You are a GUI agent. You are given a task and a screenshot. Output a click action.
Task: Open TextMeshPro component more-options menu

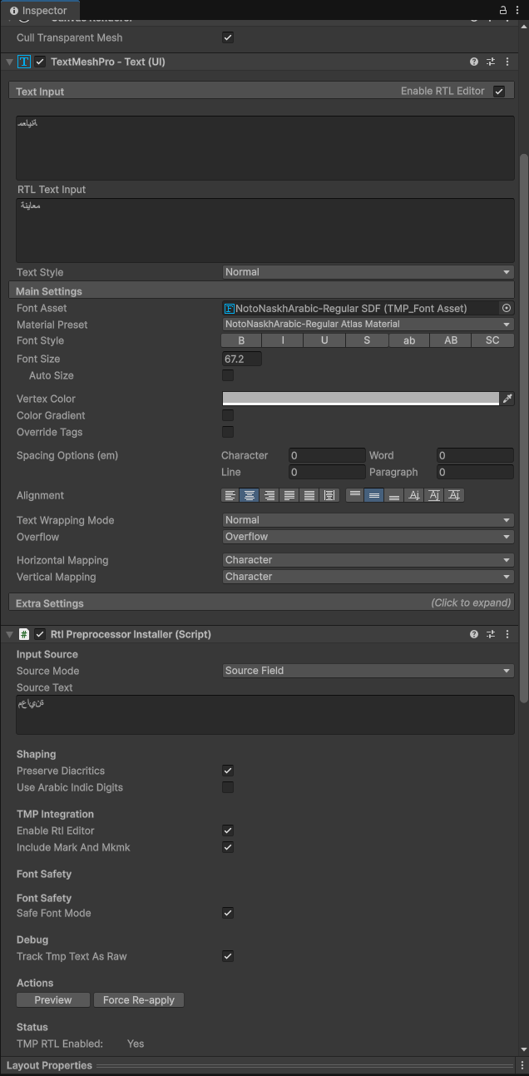507,62
